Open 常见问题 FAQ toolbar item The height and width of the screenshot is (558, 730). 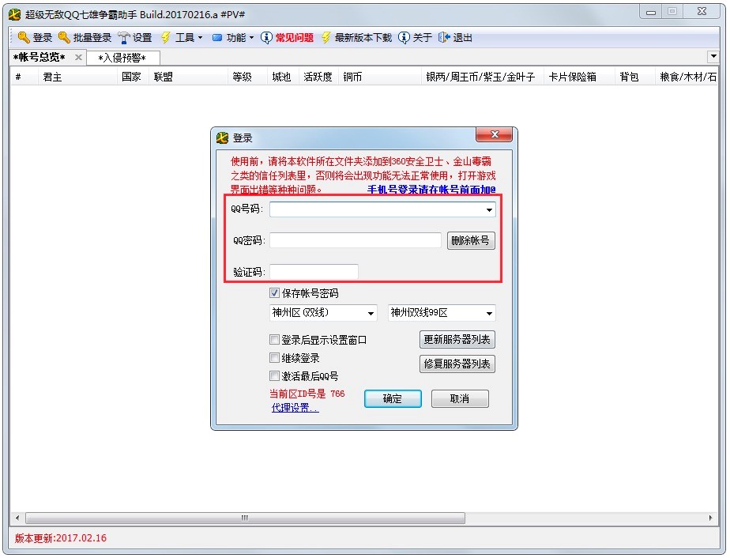tap(288, 37)
